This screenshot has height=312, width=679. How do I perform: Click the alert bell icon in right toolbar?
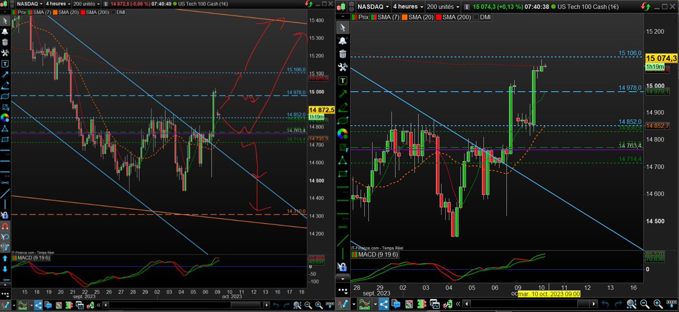pyautogui.click(x=342, y=41)
